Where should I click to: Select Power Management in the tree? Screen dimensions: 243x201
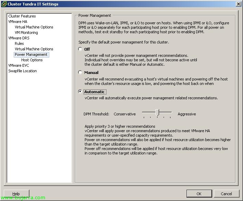click(31, 54)
